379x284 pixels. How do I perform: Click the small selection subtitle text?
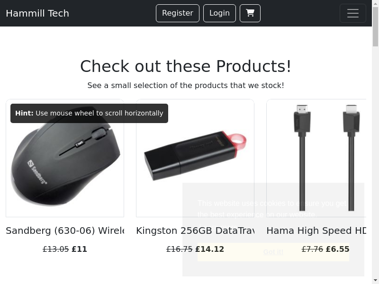(186, 86)
